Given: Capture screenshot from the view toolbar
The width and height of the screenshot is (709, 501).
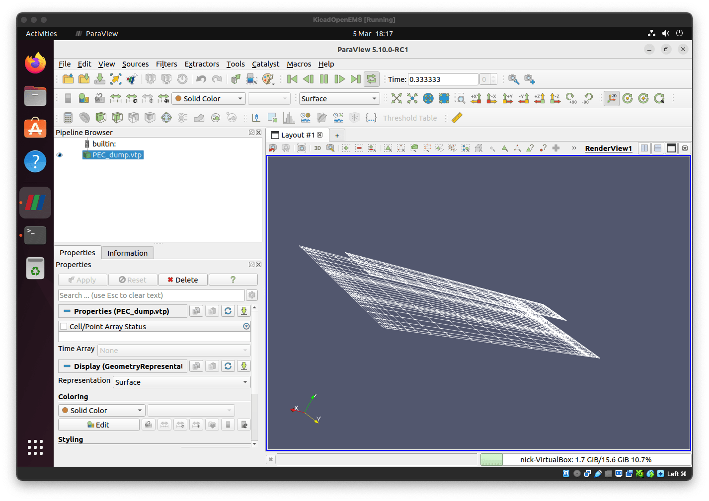Looking at the screenshot, I should coord(302,148).
